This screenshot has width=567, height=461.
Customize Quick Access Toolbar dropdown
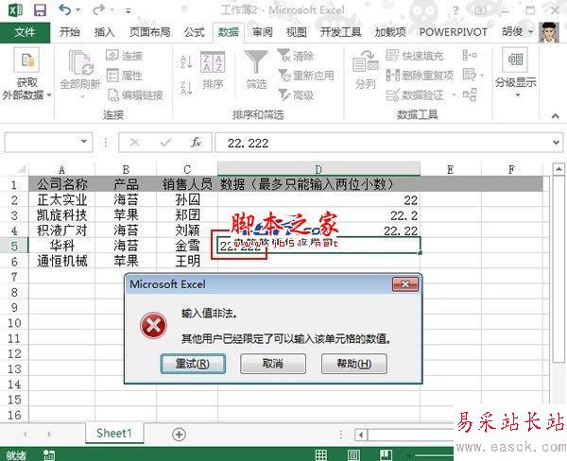click(128, 10)
